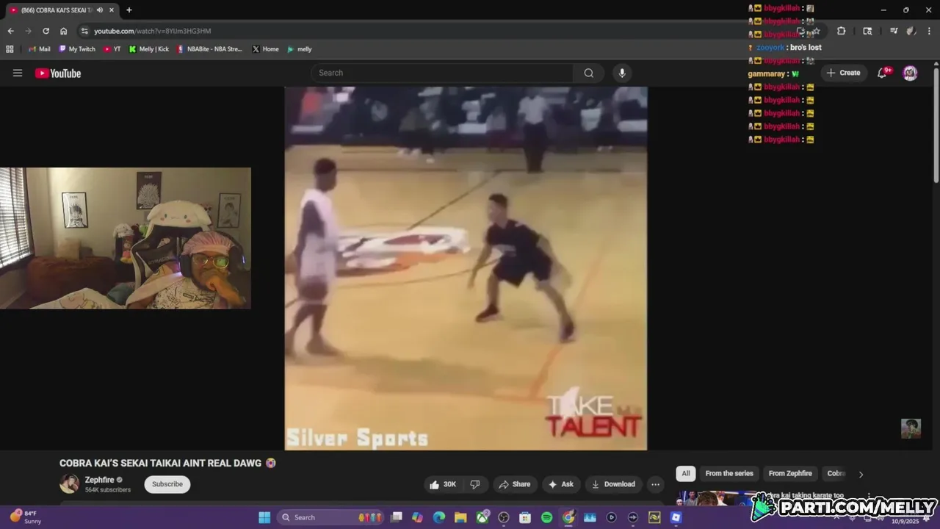Close the COBRA KAI'S SEKAI tab
This screenshot has width=940, height=529.
tap(112, 10)
